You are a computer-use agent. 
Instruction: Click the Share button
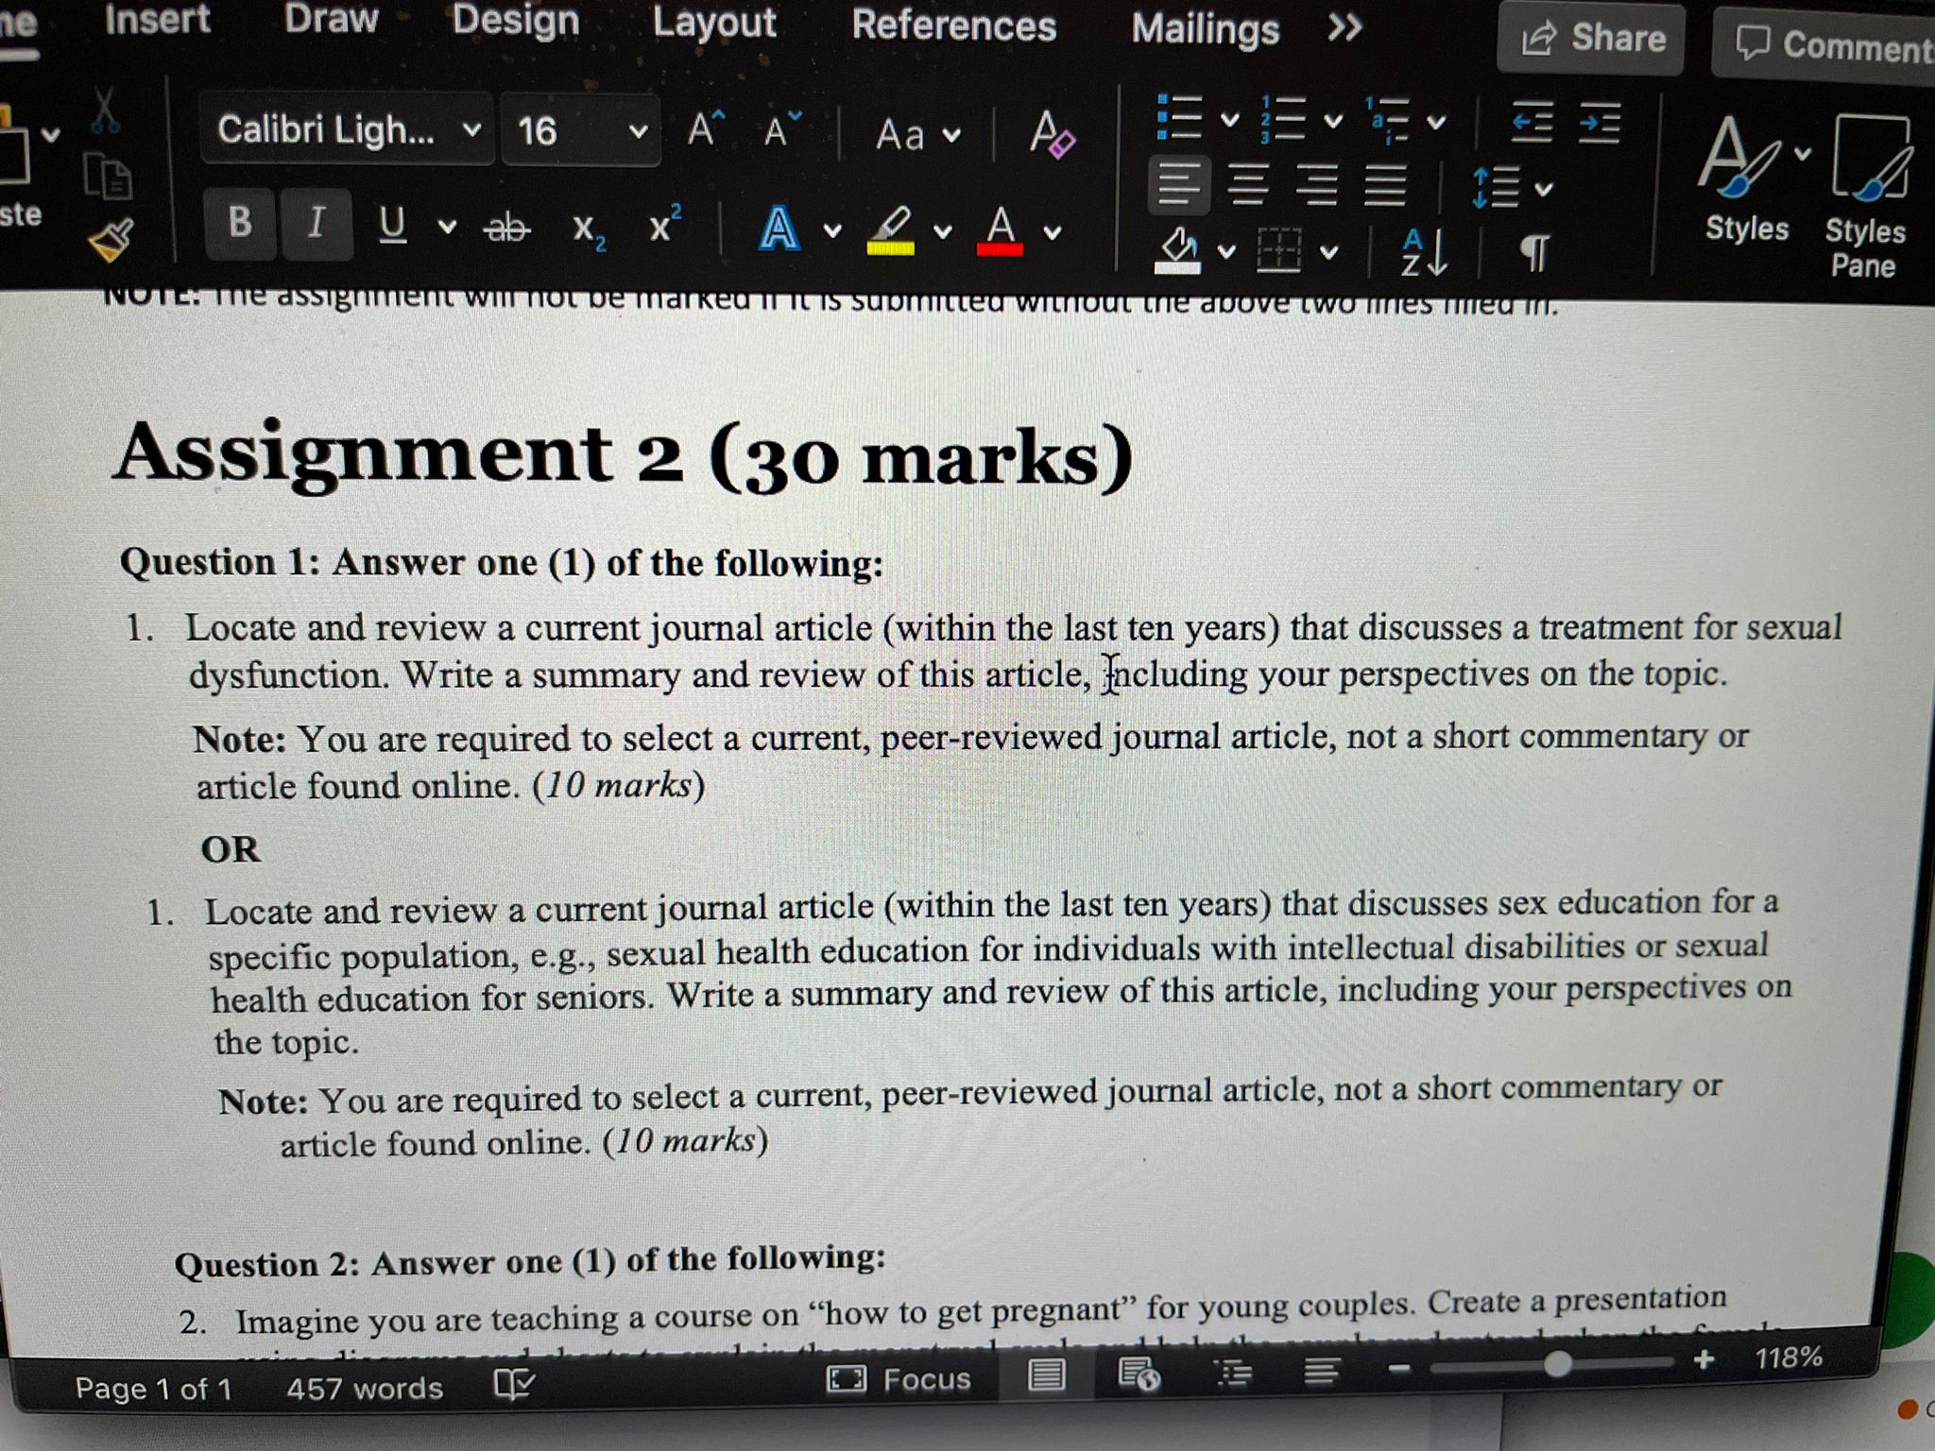pos(1593,40)
